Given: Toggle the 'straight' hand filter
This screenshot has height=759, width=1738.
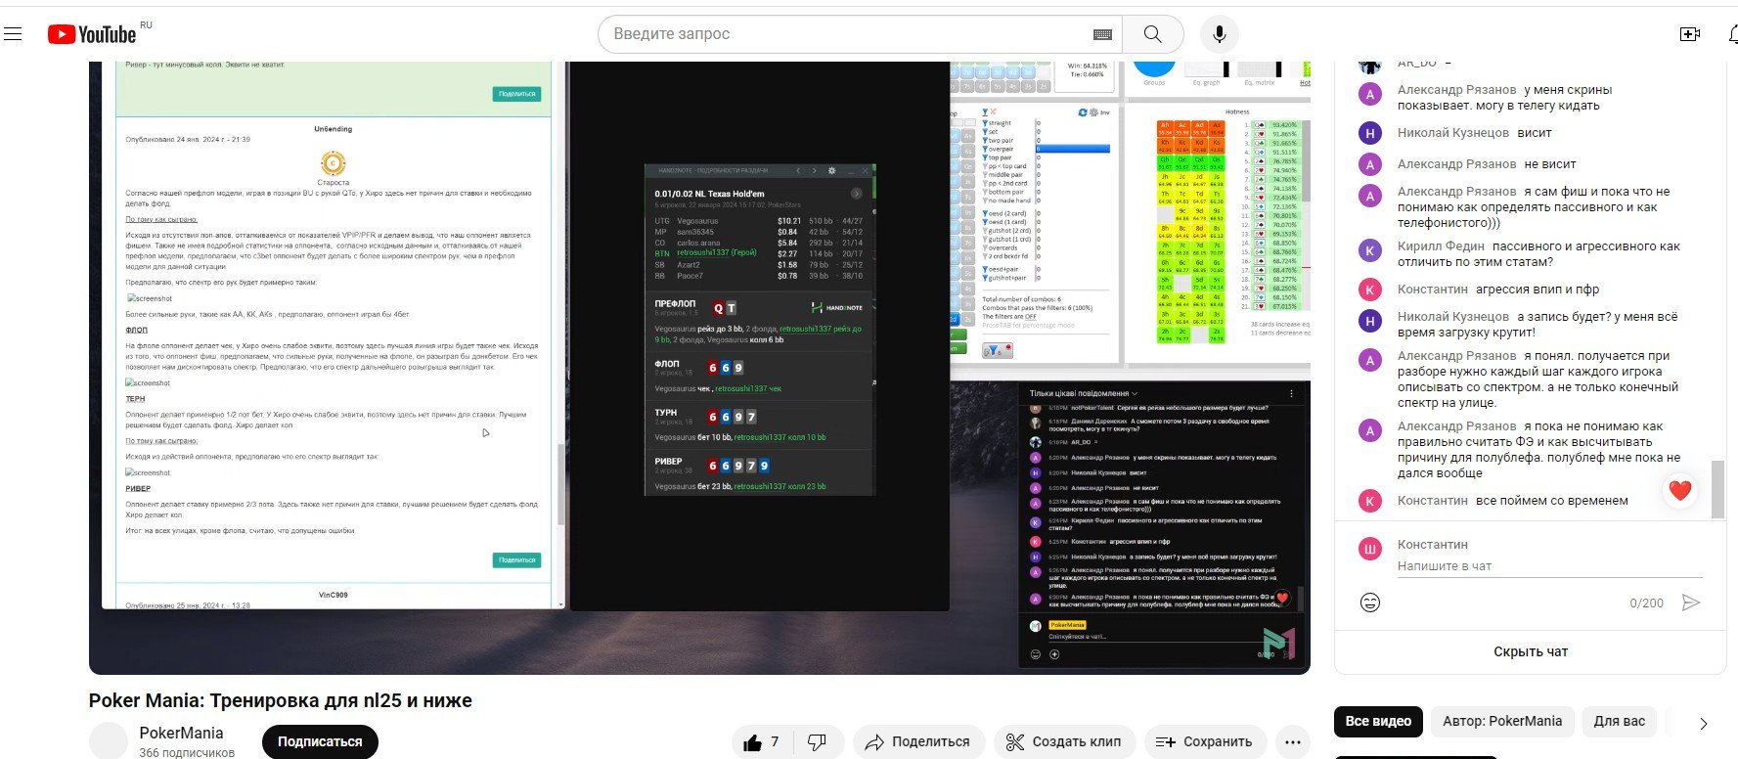Looking at the screenshot, I should (998, 123).
